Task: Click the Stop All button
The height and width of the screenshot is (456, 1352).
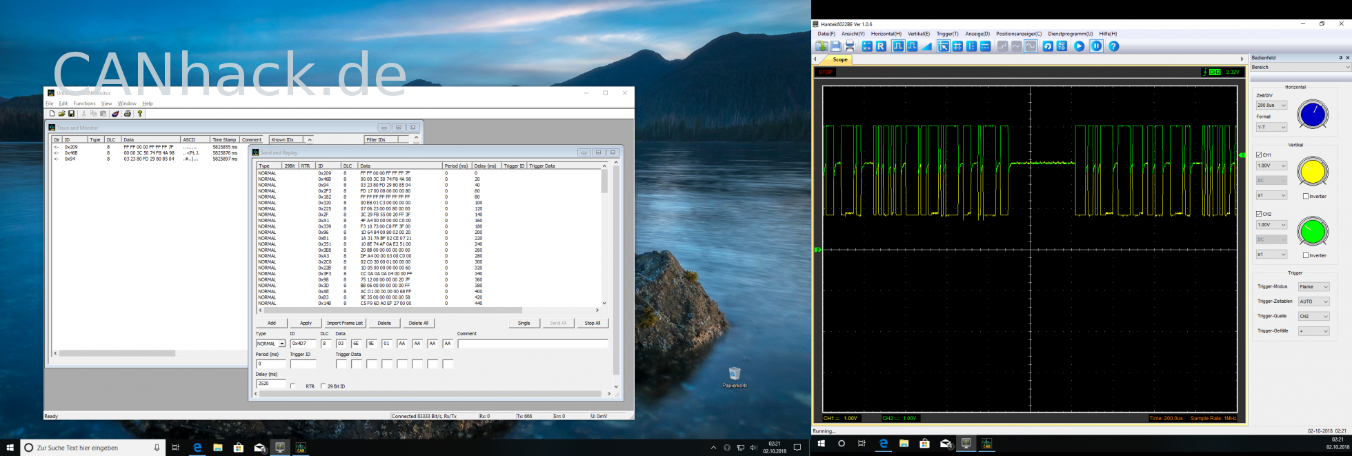Action: (x=593, y=323)
